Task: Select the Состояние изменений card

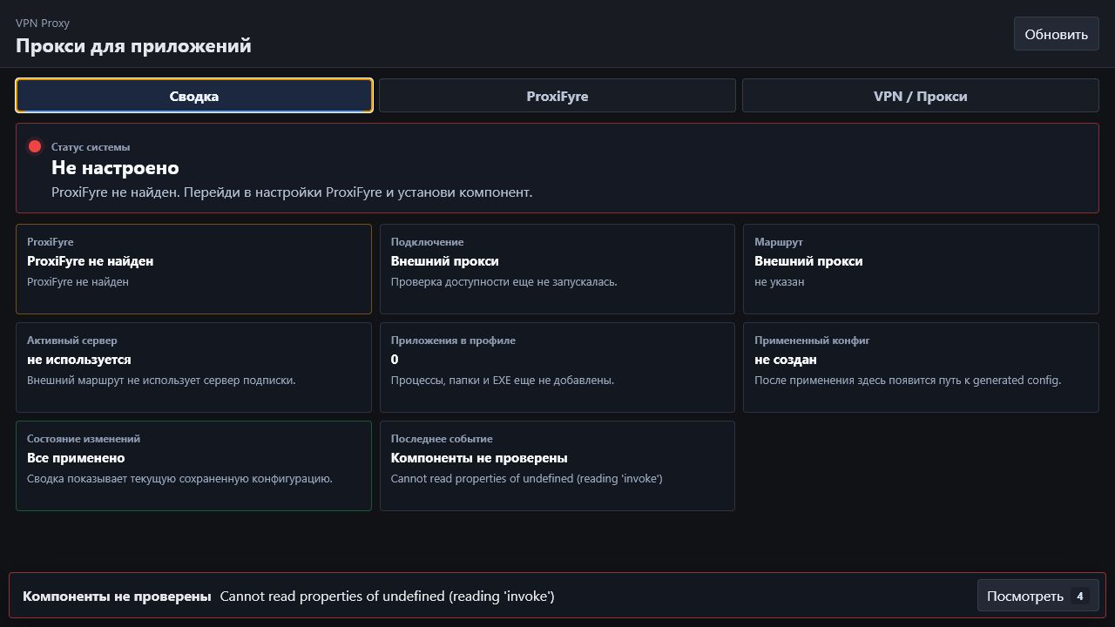Action: (193, 466)
